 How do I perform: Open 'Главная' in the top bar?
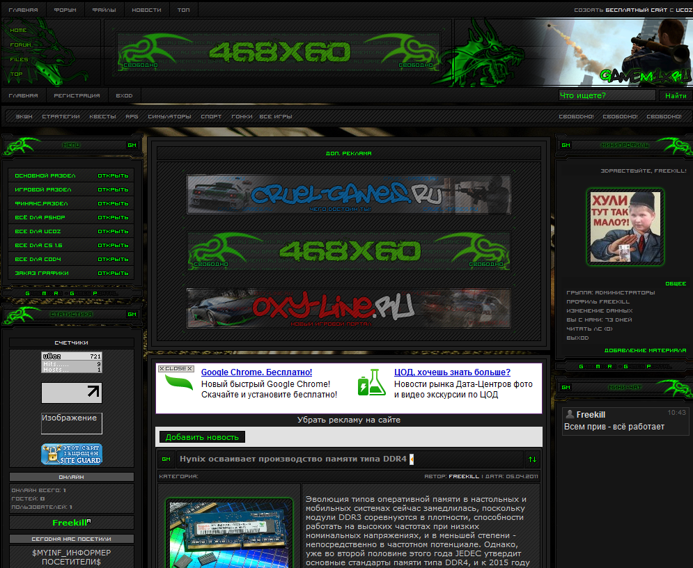coord(24,10)
